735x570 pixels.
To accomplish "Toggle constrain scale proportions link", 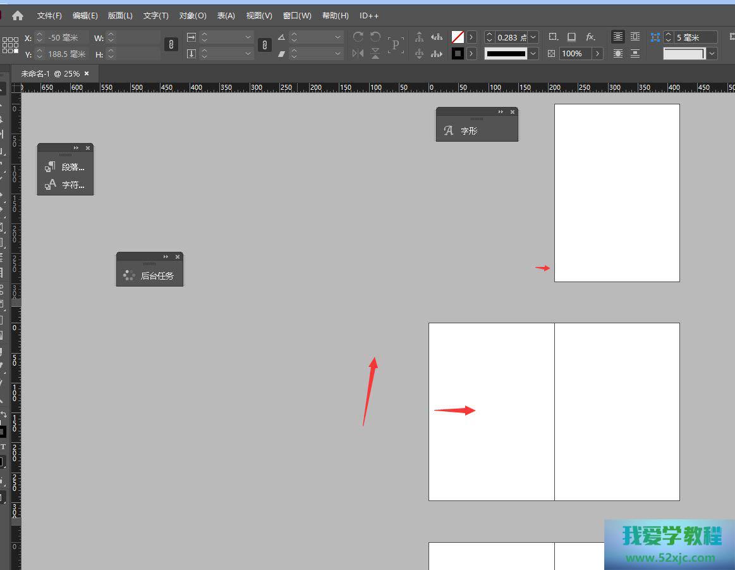I will 265,44.
